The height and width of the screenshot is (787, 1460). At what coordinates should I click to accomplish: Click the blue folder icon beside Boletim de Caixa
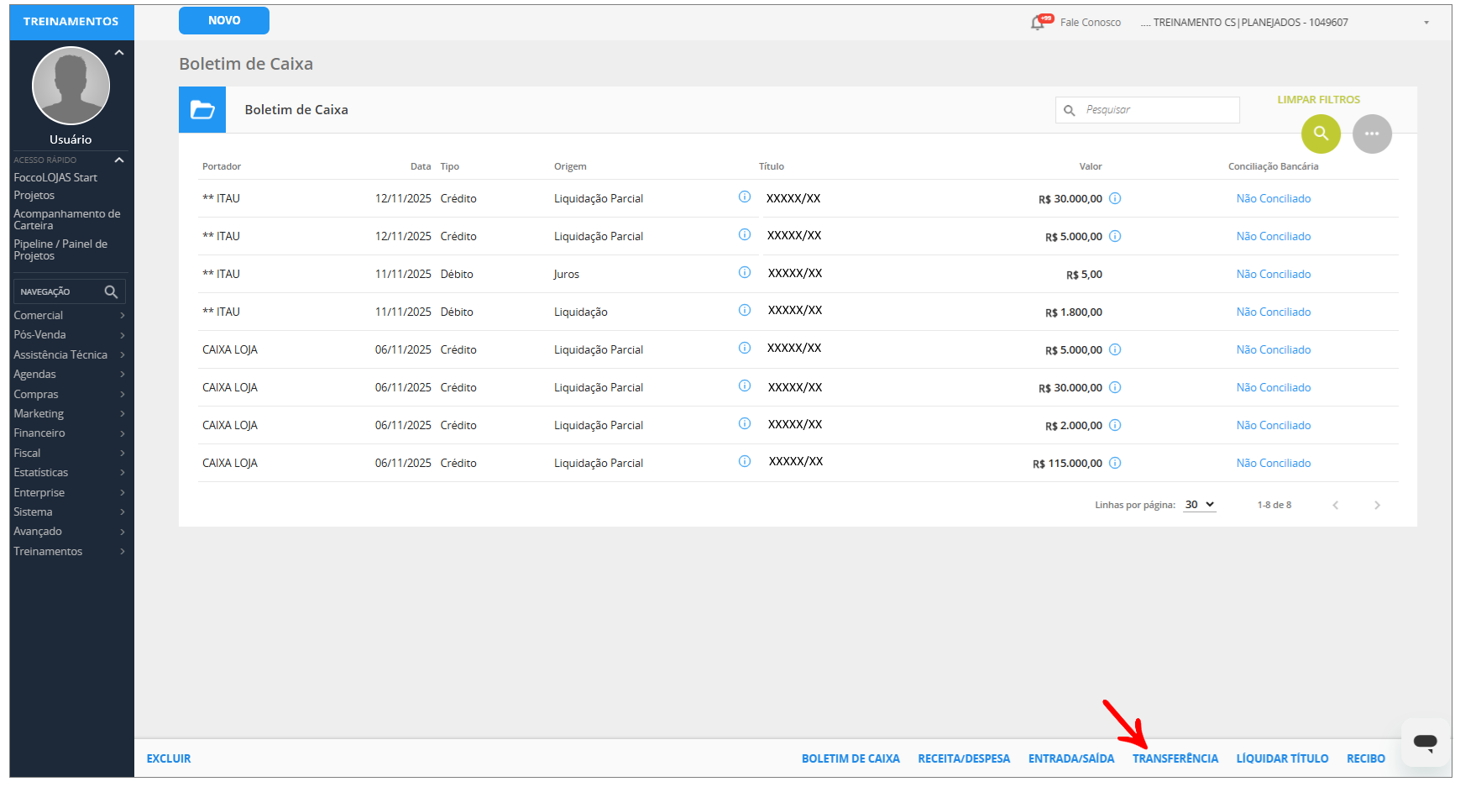(x=202, y=110)
